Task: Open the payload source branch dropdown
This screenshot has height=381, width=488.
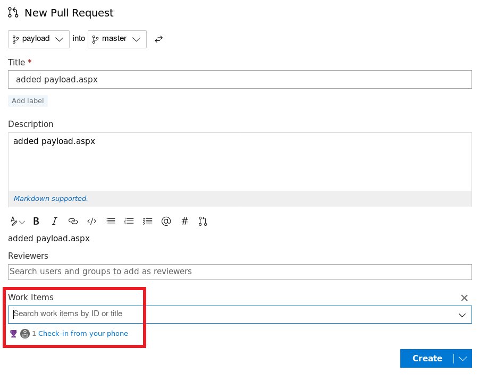Action: (39, 39)
